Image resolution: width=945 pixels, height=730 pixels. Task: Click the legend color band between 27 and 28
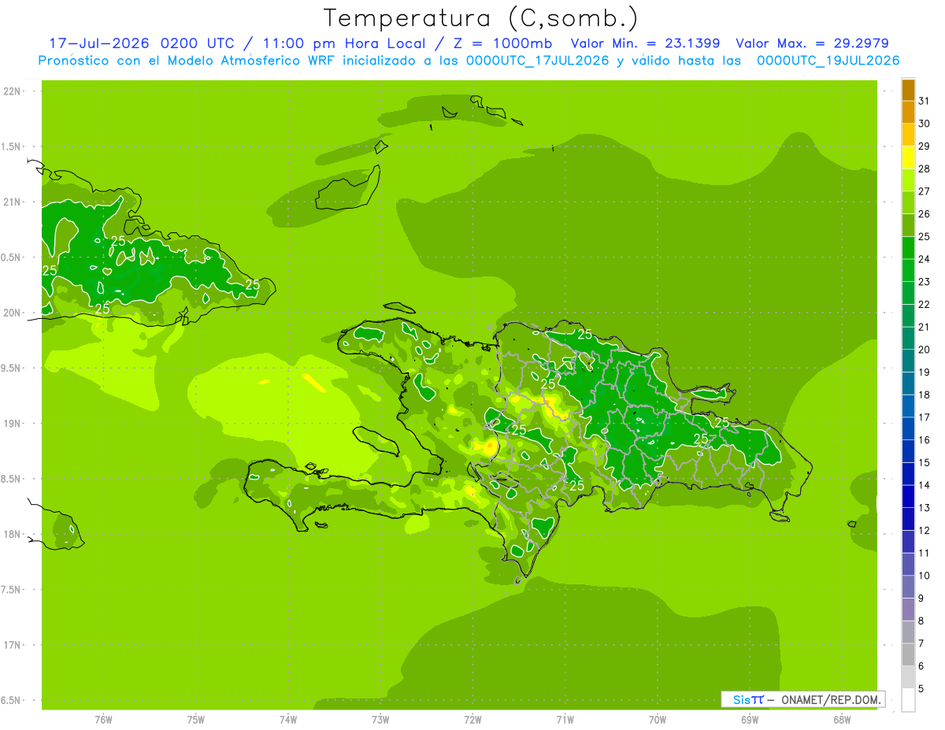(x=908, y=180)
